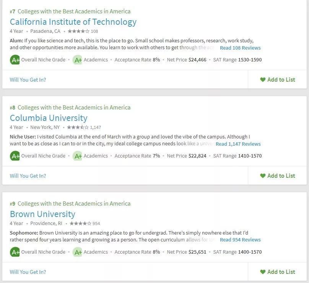Click Will You Get In for Caltech
The height and width of the screenshot is (283, 309).
(28, 80)
